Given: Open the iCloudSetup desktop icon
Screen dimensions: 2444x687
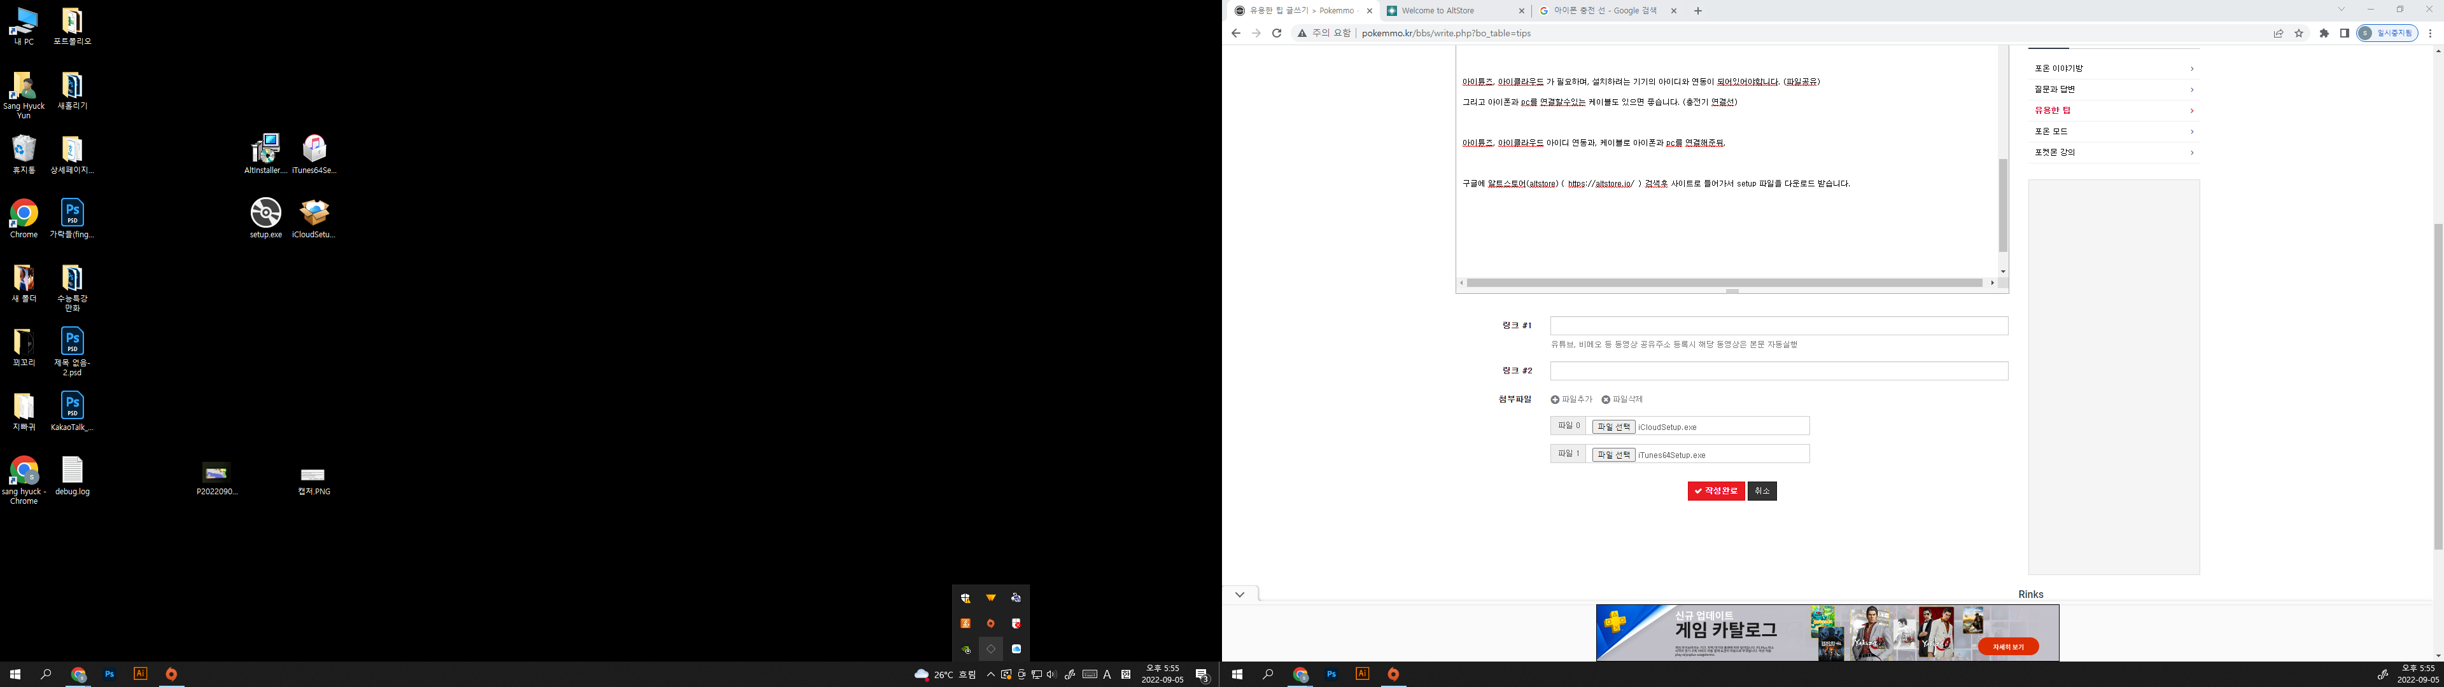Looking at the screenshot, I should click(x=314, y=212).
